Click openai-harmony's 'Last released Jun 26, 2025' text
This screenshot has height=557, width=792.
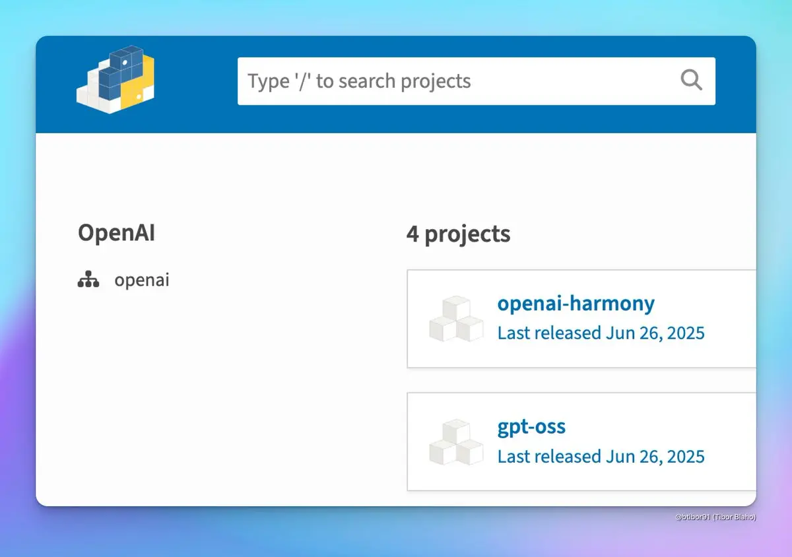tap(601, 333)
